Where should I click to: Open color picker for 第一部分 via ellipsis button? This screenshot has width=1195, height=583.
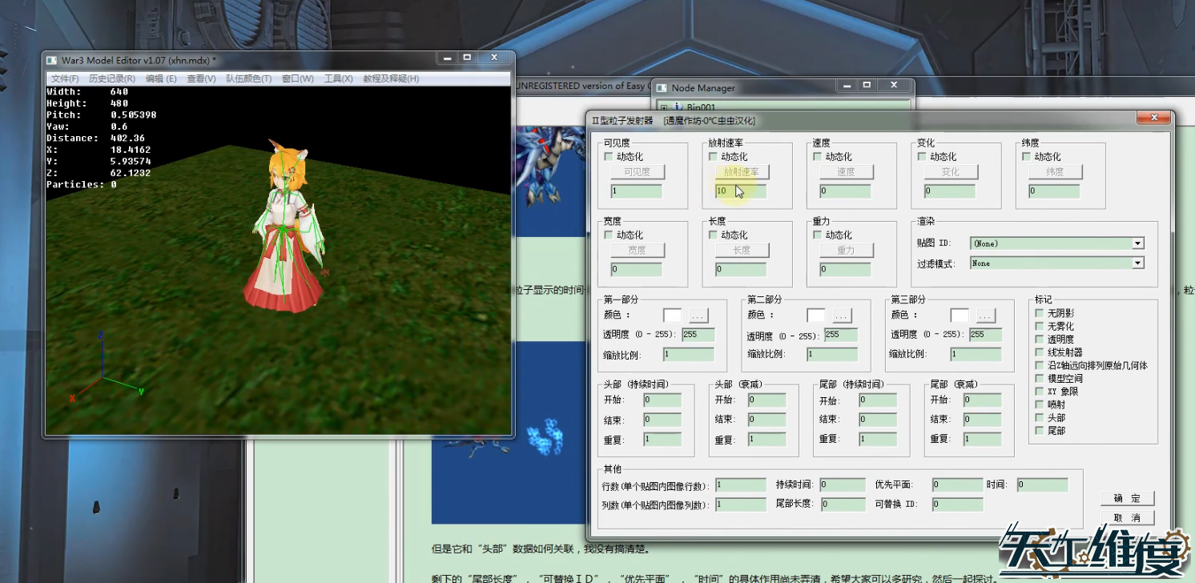click(698, 316)
